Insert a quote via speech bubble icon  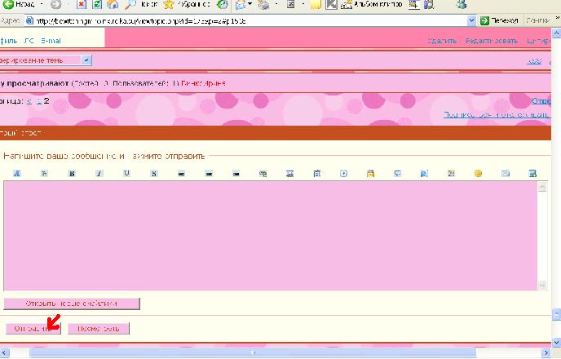397,174
